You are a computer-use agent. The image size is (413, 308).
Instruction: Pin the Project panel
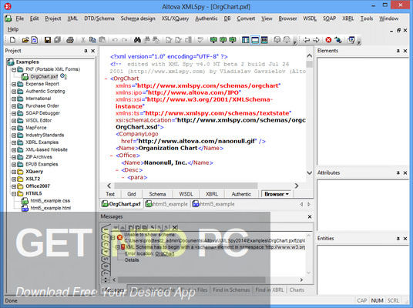point(86,51)
